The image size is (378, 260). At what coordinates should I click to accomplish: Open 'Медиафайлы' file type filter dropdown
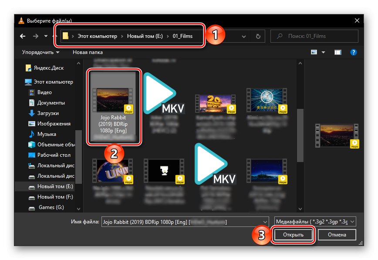point(315,222)
